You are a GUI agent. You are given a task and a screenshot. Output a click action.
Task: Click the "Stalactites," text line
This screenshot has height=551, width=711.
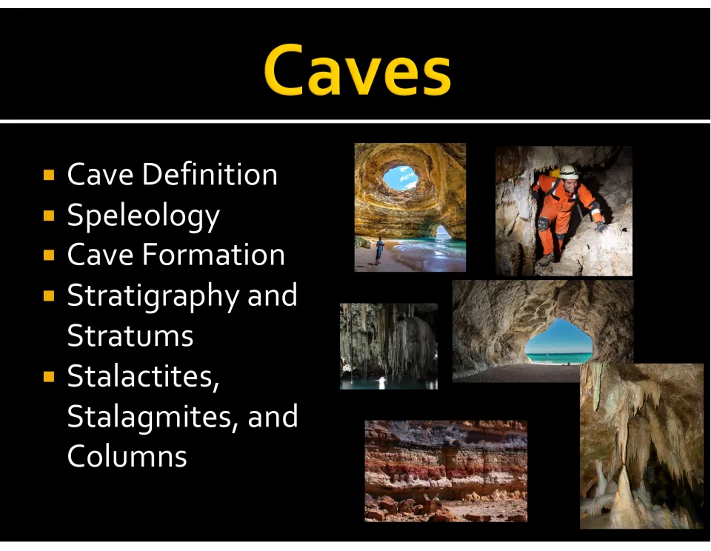tap(143, 376)
